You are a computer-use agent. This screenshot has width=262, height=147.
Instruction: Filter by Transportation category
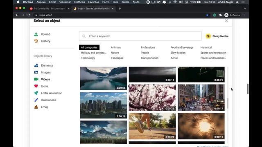[x=149, y=58]
